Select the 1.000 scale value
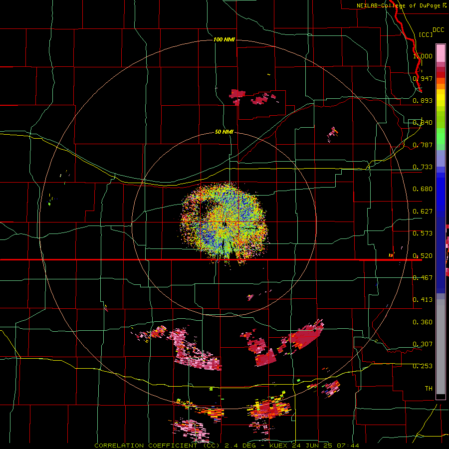Screen dimensions: 449x449 point(423,56)
